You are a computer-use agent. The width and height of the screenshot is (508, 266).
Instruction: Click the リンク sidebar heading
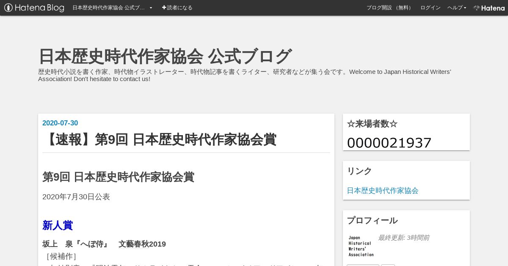(359, 171)
